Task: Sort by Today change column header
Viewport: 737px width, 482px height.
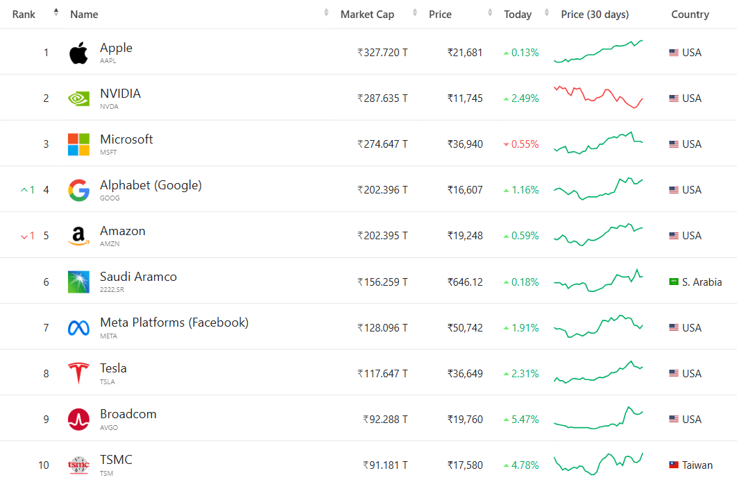Action: point(518,15)
